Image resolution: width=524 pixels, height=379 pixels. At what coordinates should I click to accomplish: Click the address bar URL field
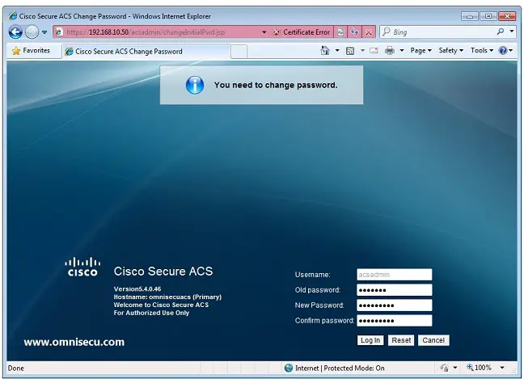[x=157, y=32]
